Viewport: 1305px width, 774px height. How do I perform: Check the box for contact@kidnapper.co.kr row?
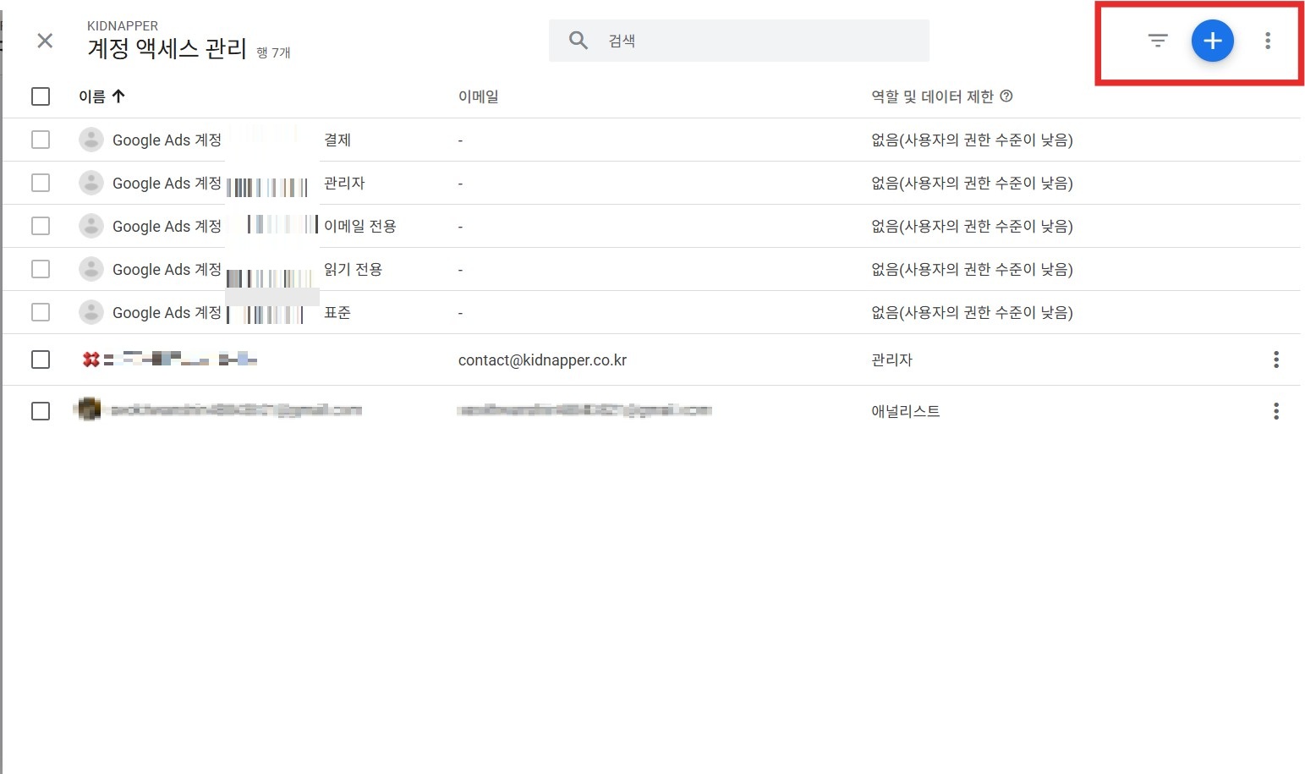point(40,360)
